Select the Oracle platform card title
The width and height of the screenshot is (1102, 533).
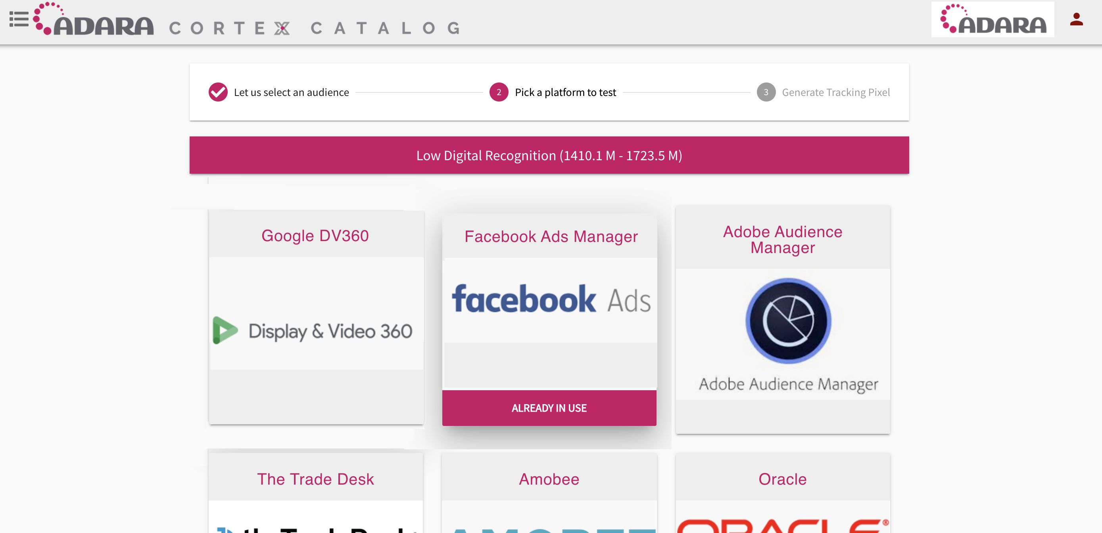click(x=782, y=479)
